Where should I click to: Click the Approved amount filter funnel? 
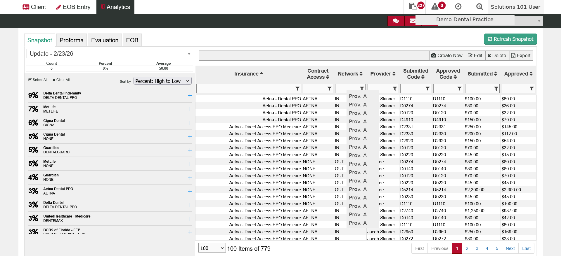click(532, 89)
